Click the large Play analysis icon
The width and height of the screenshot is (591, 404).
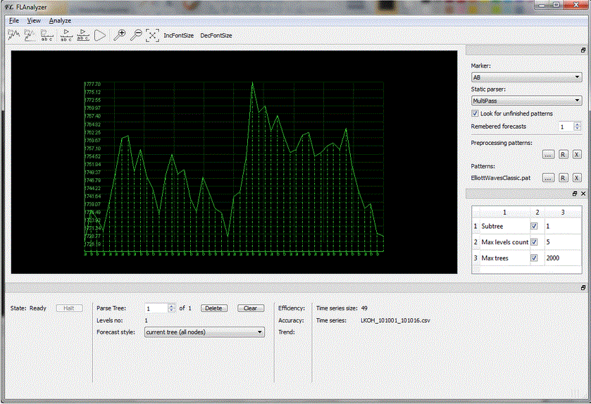coord(100,35)
